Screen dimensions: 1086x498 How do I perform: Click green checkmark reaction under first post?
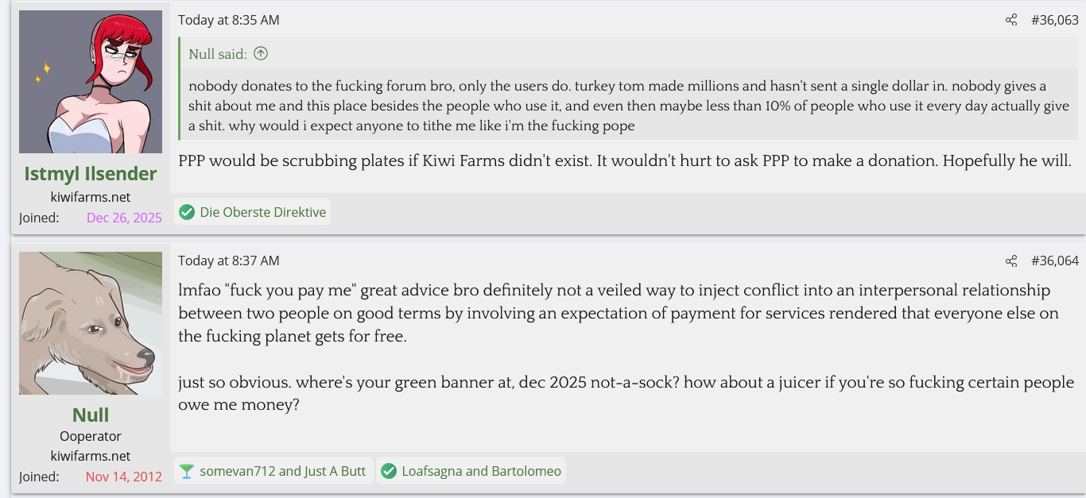(187, 212)
